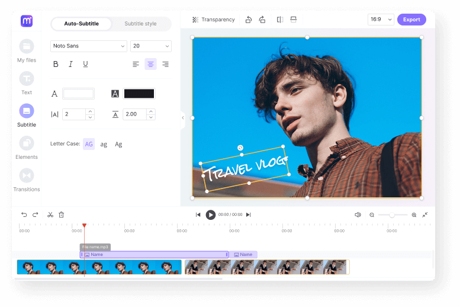Image resolution: width=460 pixels, height=307 pixels.
Task: Click the timeline zoom slider
Action: pos(393,215)
